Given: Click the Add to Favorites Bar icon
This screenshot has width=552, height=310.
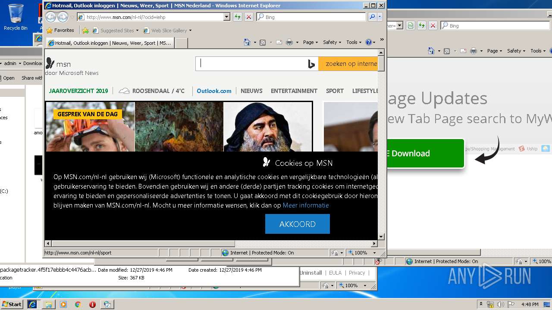Looking at the screenshot, I should [85, 31].
